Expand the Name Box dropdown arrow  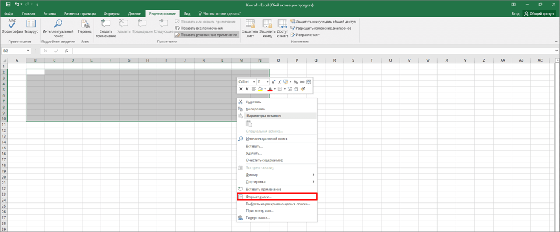29,51
